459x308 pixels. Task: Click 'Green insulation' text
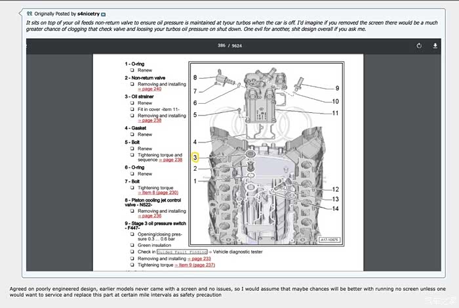(x=155, y=246)
